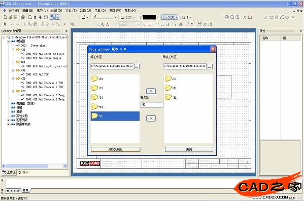Collapse the =E2 tree node expander

click(x=13, y=91)
